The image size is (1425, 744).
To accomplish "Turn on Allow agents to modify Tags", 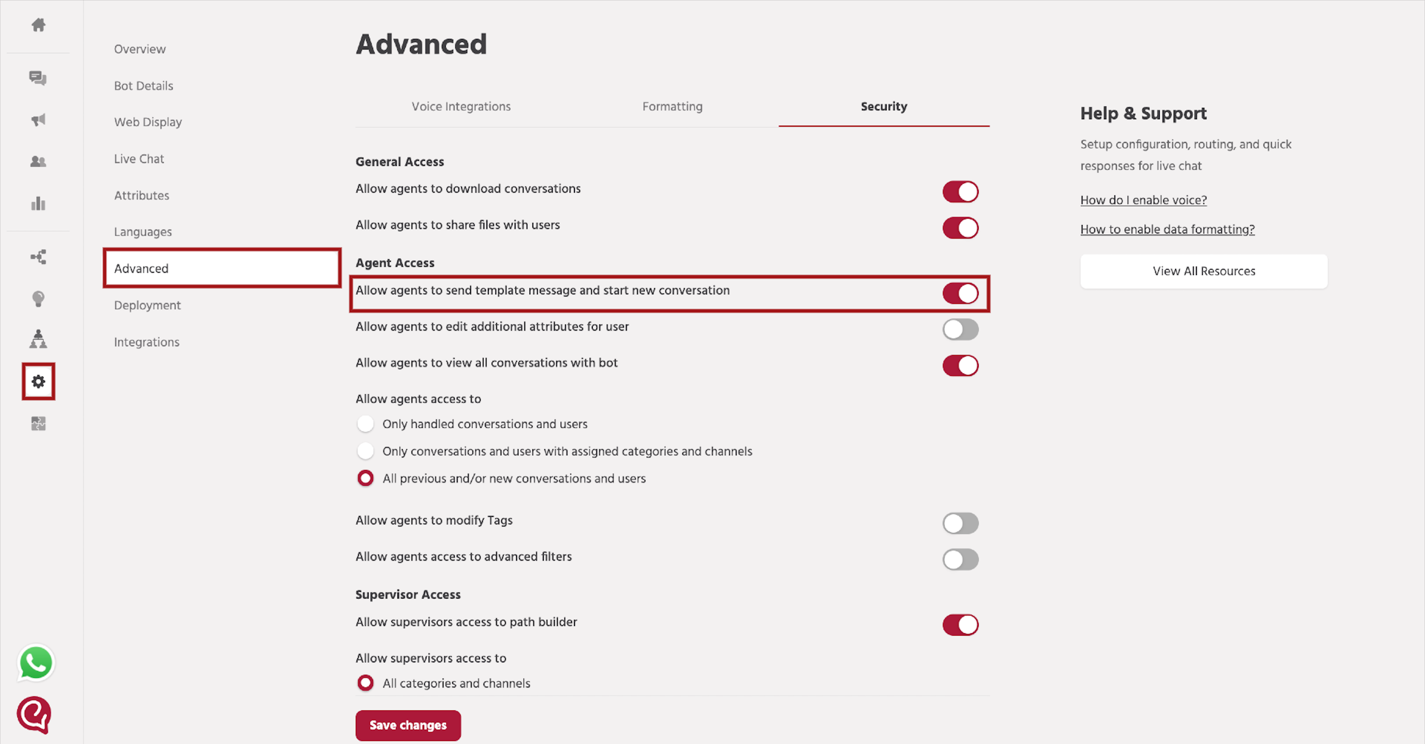I will [960, 523].
